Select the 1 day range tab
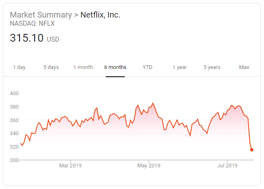The height and width of the screenshot is (189, 264). tap(19, 67)
